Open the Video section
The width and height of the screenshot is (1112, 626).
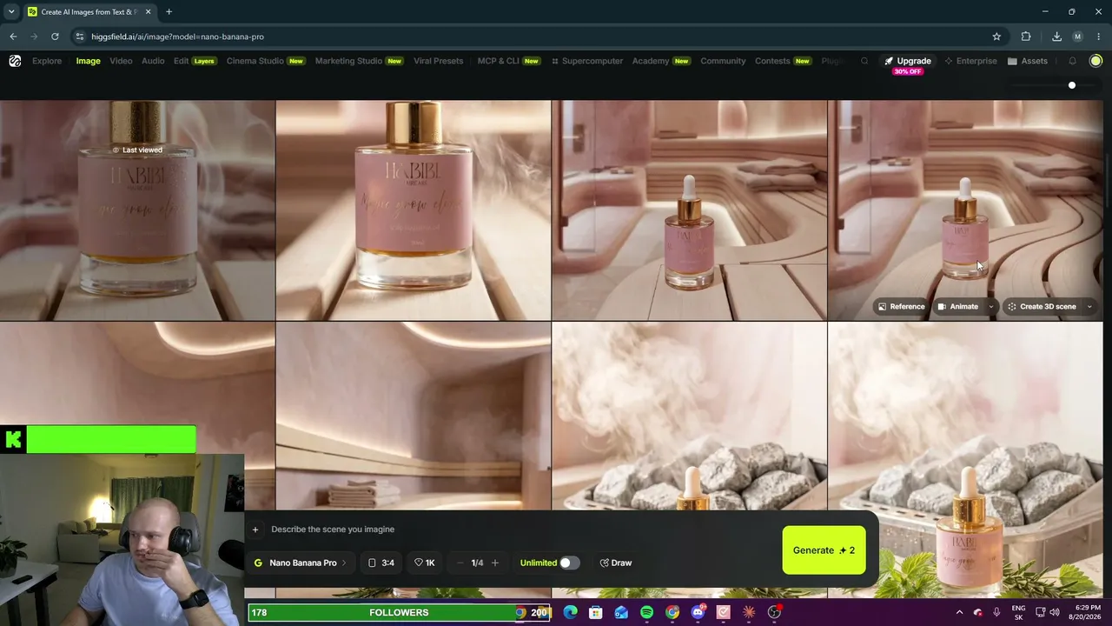121,61
